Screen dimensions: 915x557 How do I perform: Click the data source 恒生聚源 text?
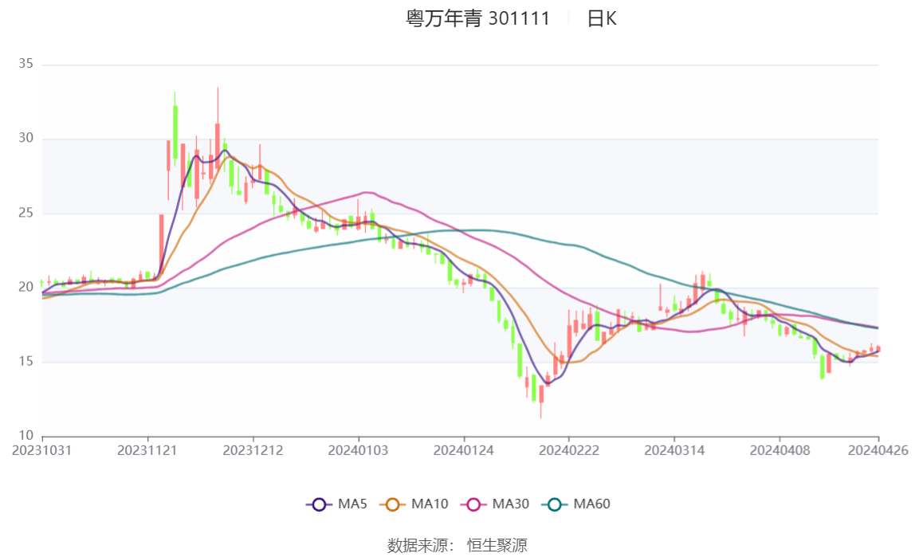tap(497, 546)
